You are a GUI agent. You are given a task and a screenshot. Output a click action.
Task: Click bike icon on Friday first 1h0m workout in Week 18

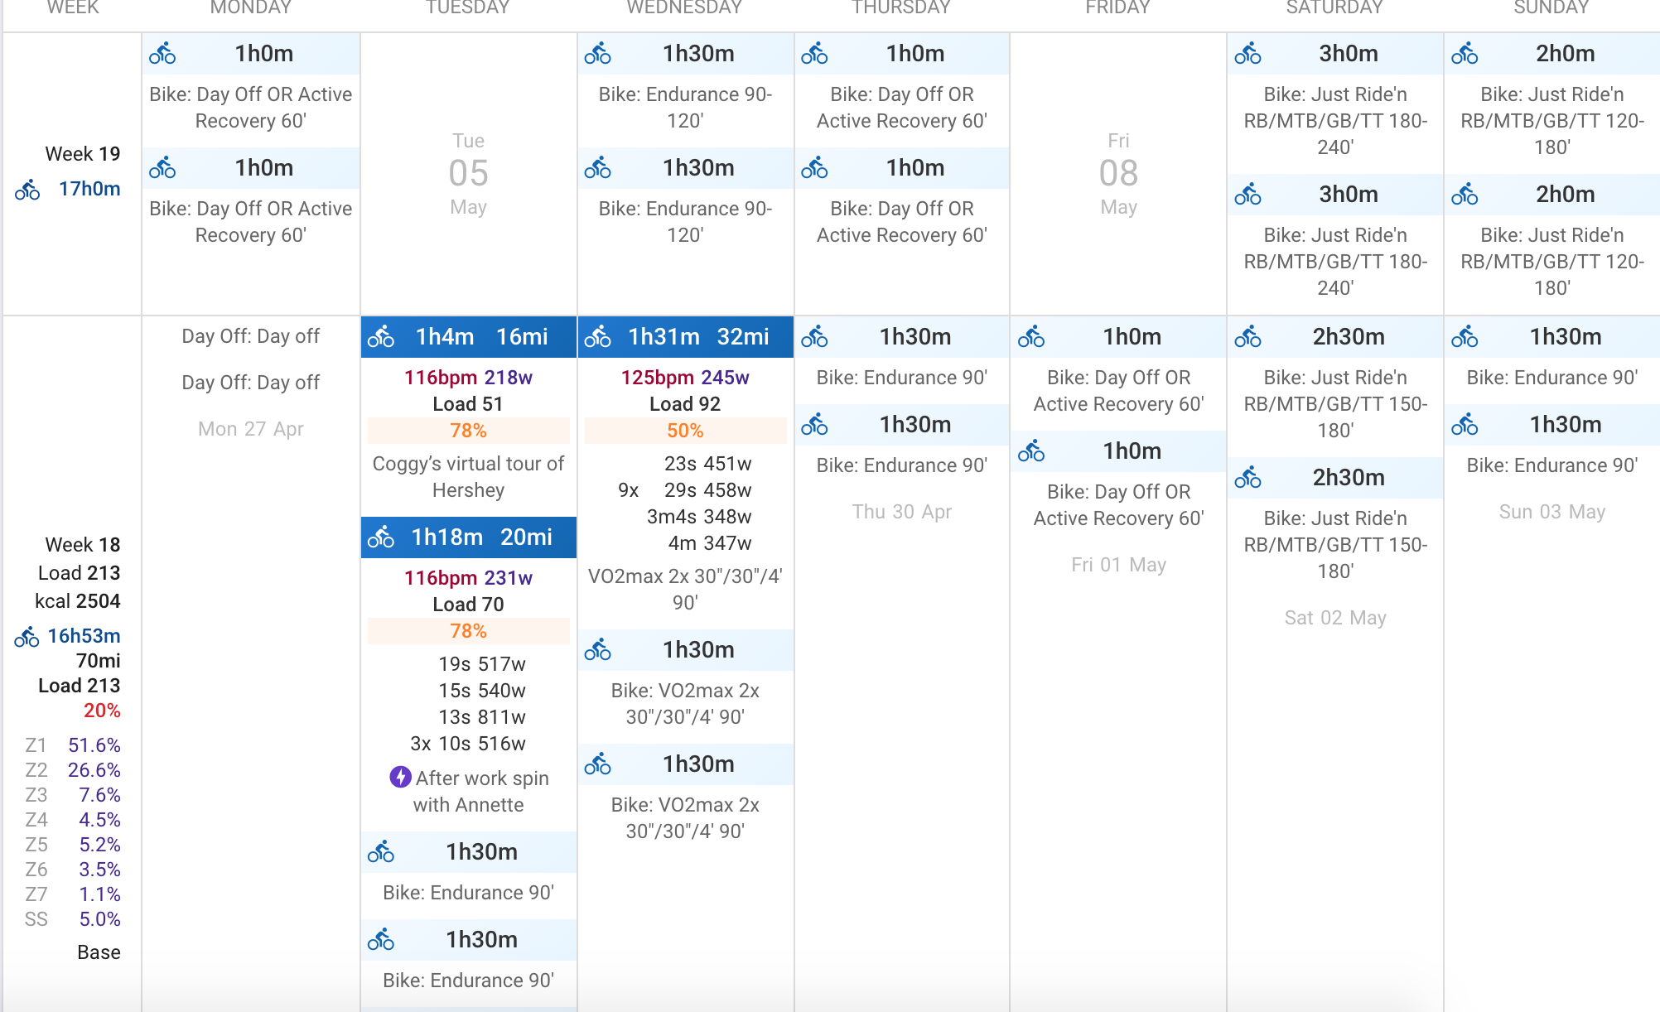(x=1031, y=337)
